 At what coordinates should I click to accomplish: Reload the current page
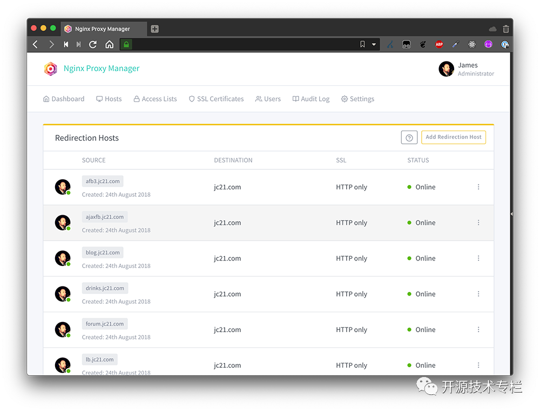point(93,44)
